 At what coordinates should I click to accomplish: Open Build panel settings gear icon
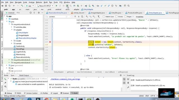point(121,75)
